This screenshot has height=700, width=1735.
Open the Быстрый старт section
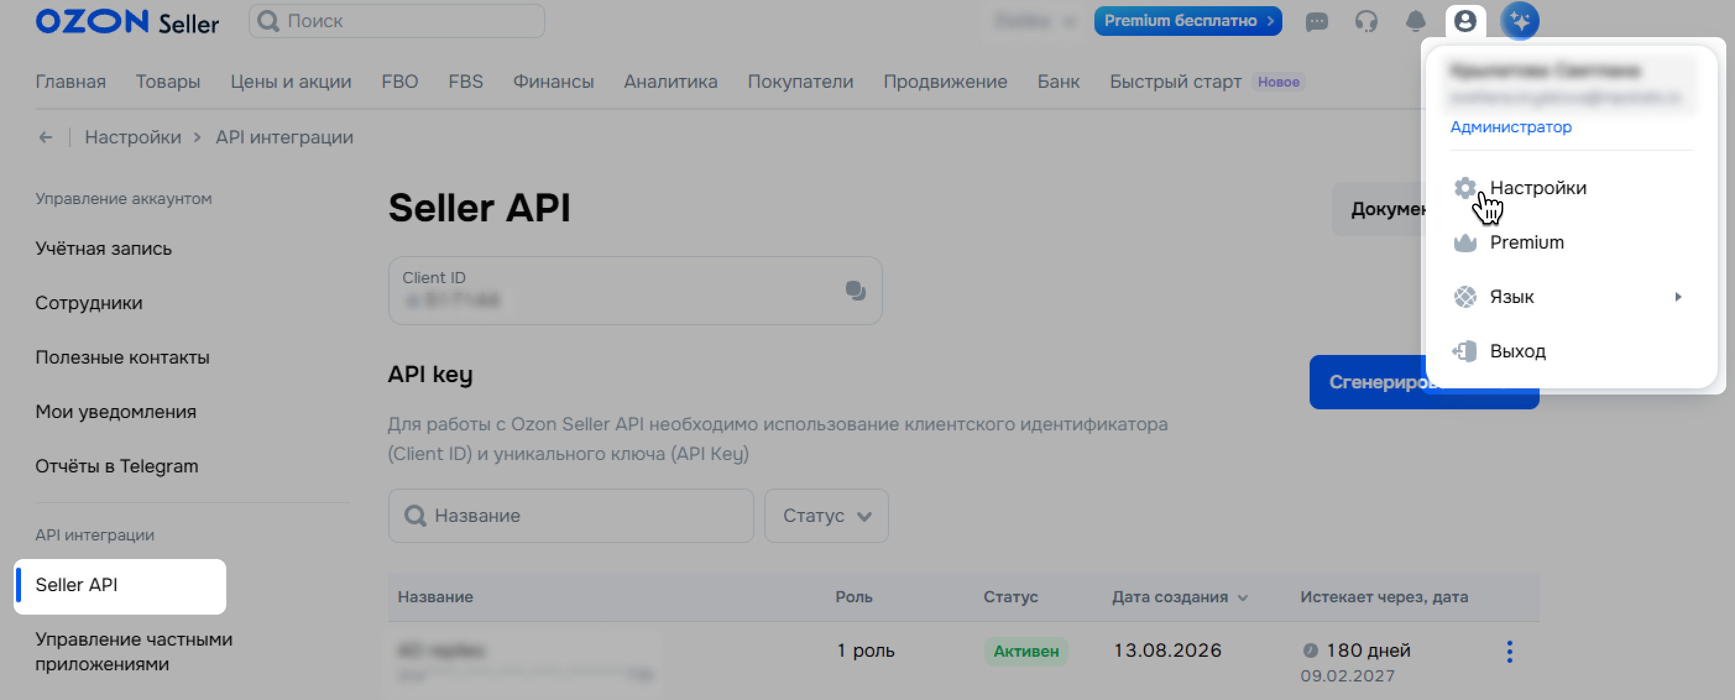pyautogui.click(x=1175, y=82)
